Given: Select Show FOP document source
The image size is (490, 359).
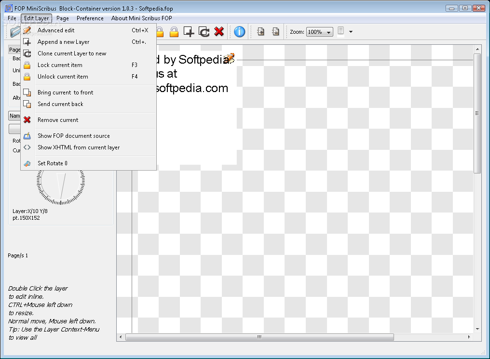Looking at the screenshot, I should [88, 136].
